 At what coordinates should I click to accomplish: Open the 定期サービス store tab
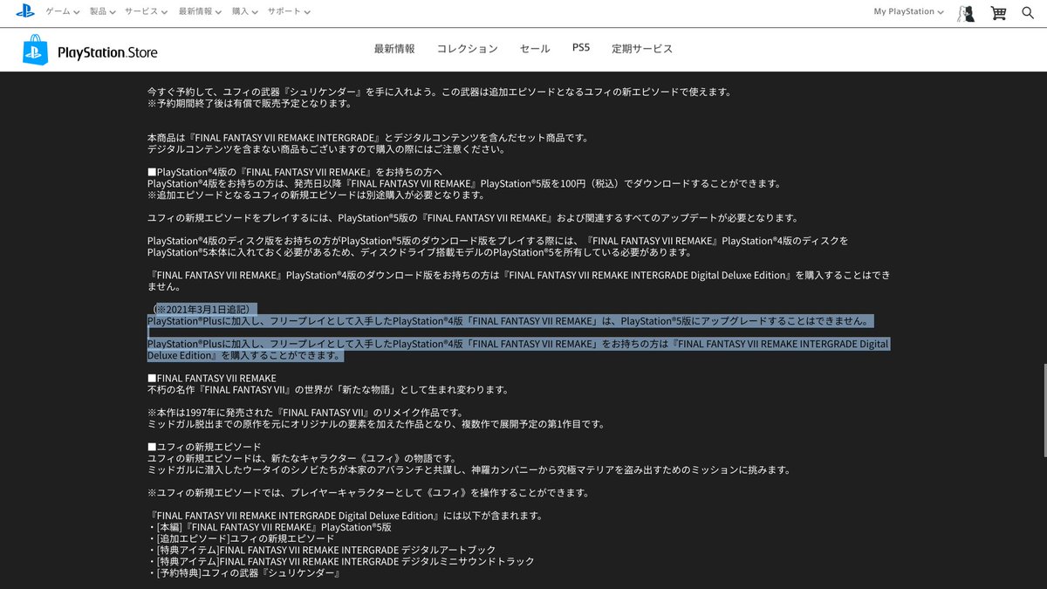pos(642,49)
